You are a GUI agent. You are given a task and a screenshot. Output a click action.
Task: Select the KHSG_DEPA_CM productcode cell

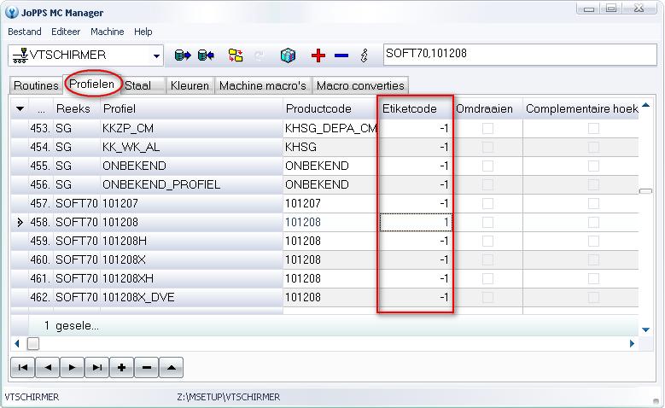(x=331, y=128)
